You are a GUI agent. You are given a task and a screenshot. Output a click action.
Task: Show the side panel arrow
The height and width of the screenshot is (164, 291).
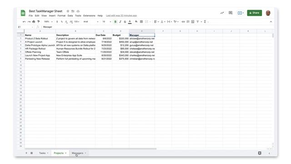coord(269,153)
